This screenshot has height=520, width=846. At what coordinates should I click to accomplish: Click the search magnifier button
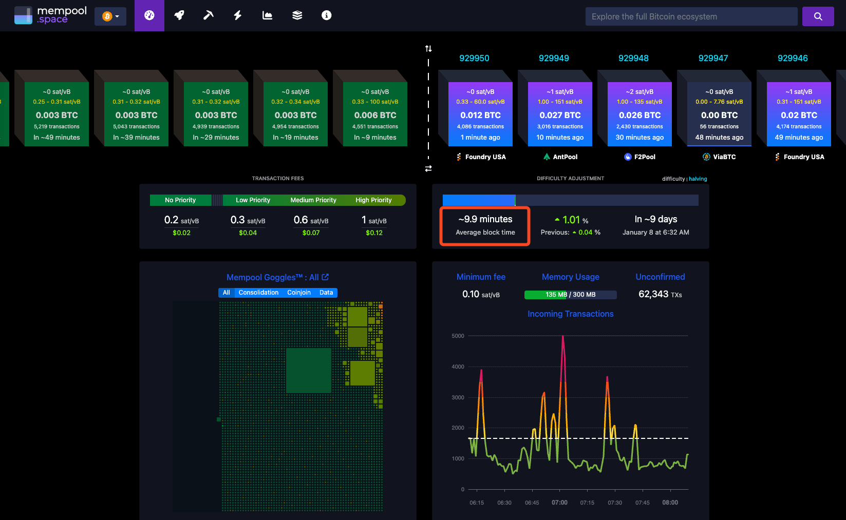(818, 16)
